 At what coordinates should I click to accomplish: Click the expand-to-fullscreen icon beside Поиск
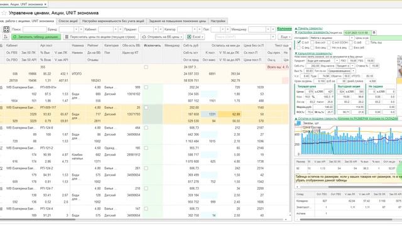tap(6, 30)
